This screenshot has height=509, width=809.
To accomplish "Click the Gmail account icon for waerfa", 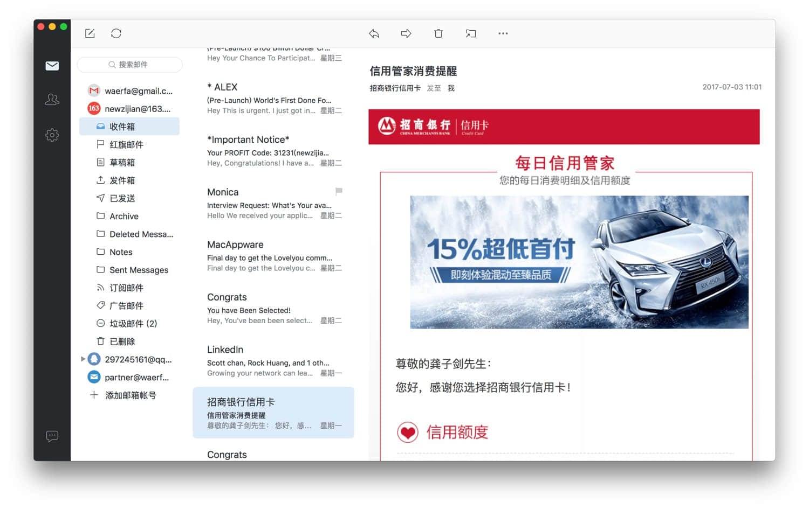I will (x=94, y=91).
